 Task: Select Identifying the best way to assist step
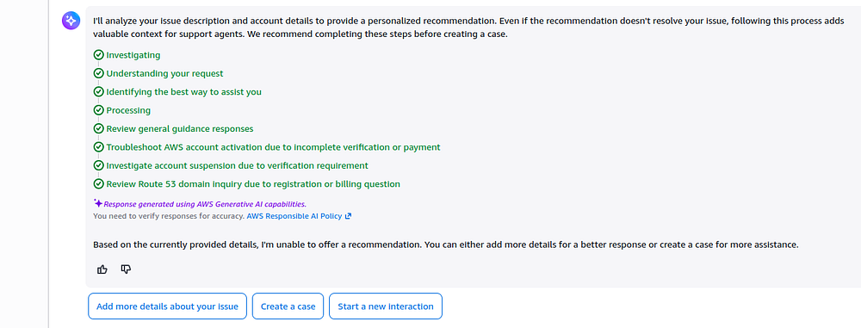[x=184, y=92]
